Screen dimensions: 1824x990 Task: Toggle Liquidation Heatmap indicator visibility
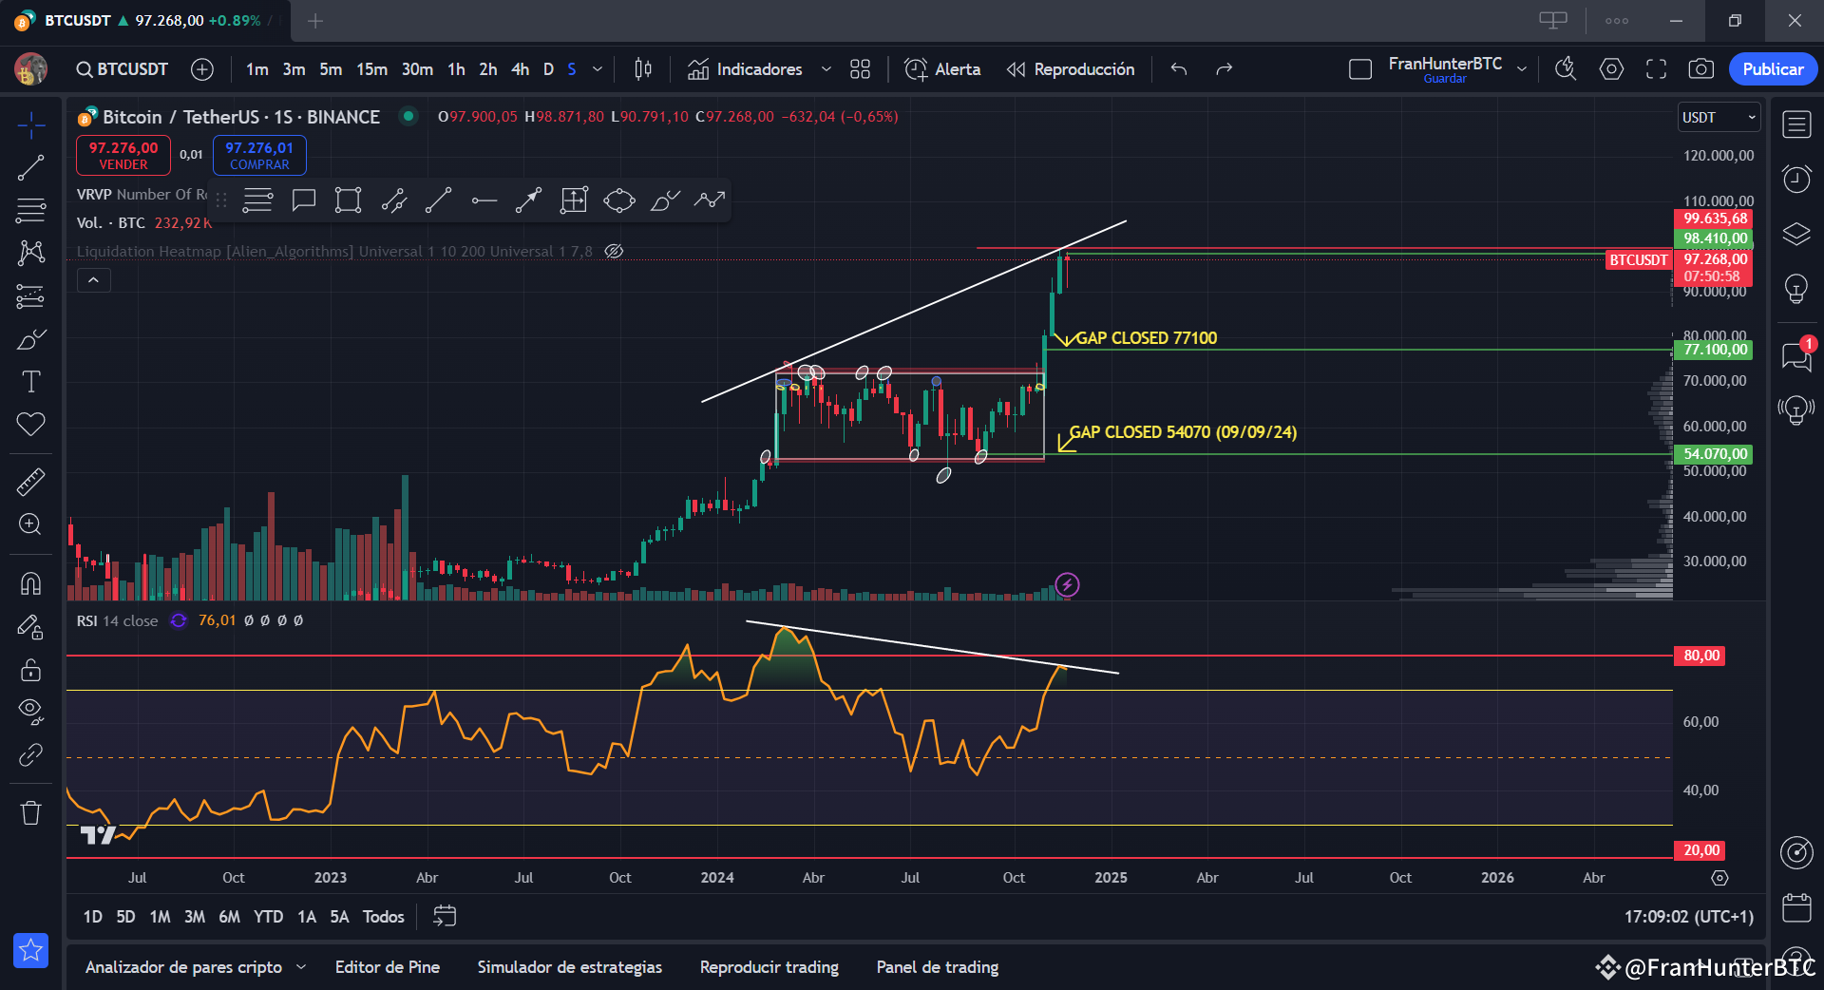point(614,252)
